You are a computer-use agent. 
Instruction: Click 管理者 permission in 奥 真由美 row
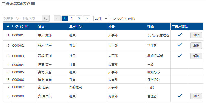pos(152,96)
